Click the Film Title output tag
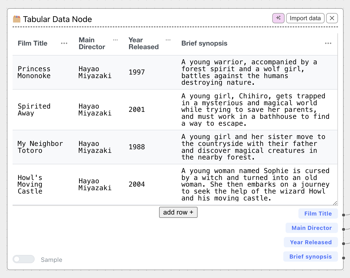Image resolution: width=350 pixels, height=278 pixels. click(318, 213)
